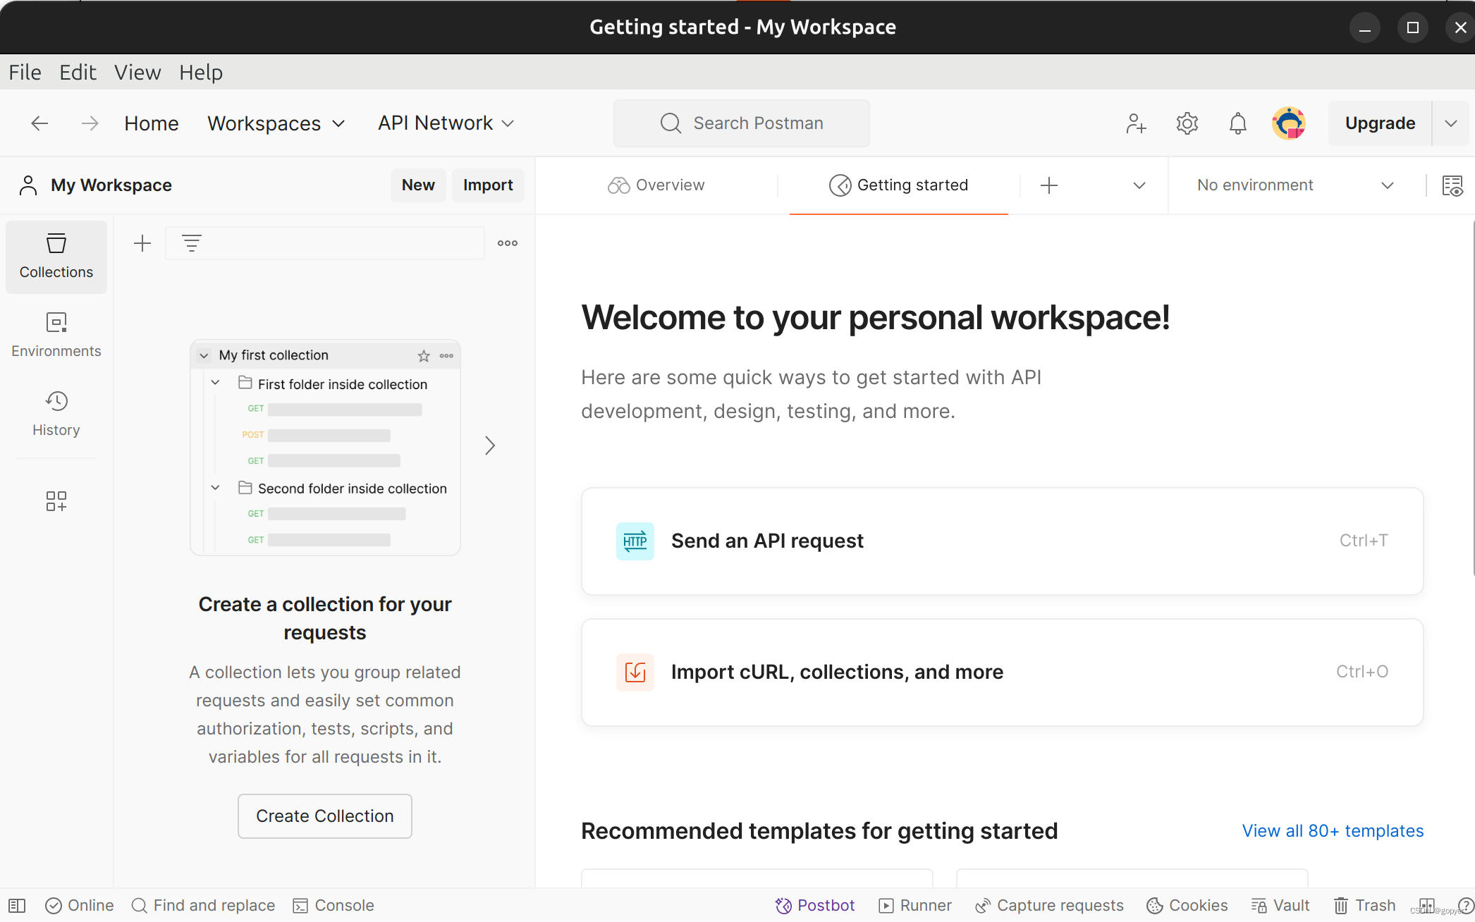This screenshot has width=1475, height=922.
Task: Open new tab with plus icon
Action: click(x=1049, y=185)
